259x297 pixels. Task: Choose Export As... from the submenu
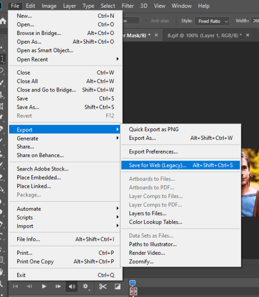(x=180, y=138)
